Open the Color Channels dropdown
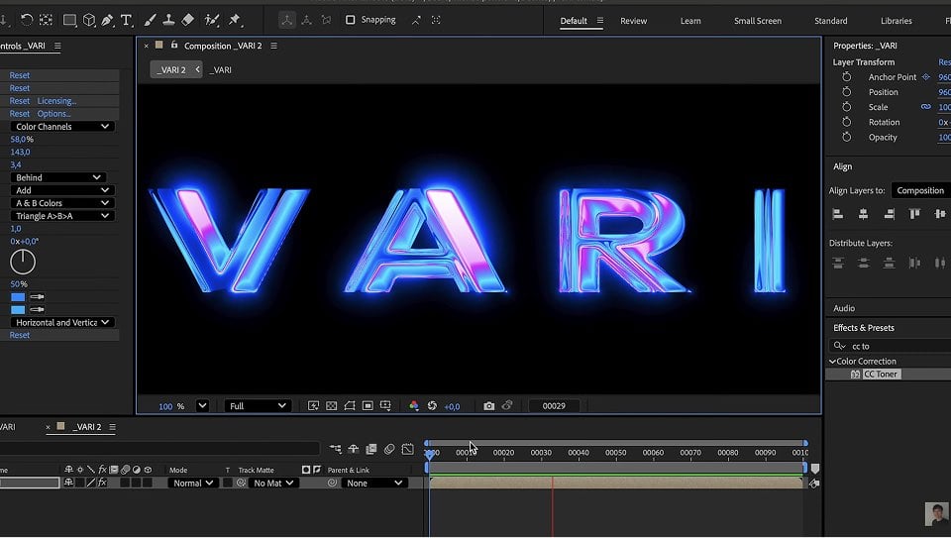The height and width of the screenshot is (538, 951). [x=62, y=127]
